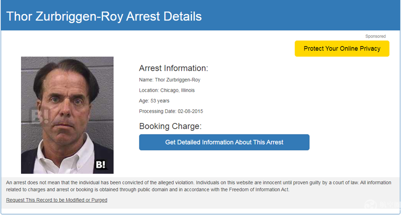Click the Protect Your Online Privacy button

(x=342, y=48)
